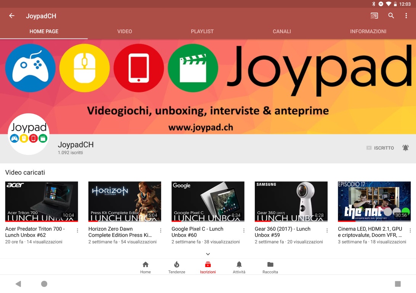This screenshot has height=293, width=416.
Task: Open options for Google Pixel C video
Action: [x=244, y=230]
